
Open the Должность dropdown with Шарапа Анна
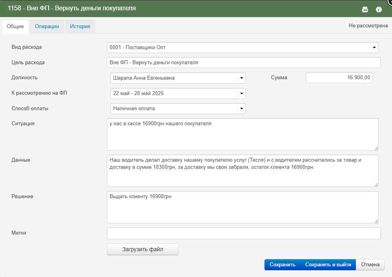click(x=178, y=78)
